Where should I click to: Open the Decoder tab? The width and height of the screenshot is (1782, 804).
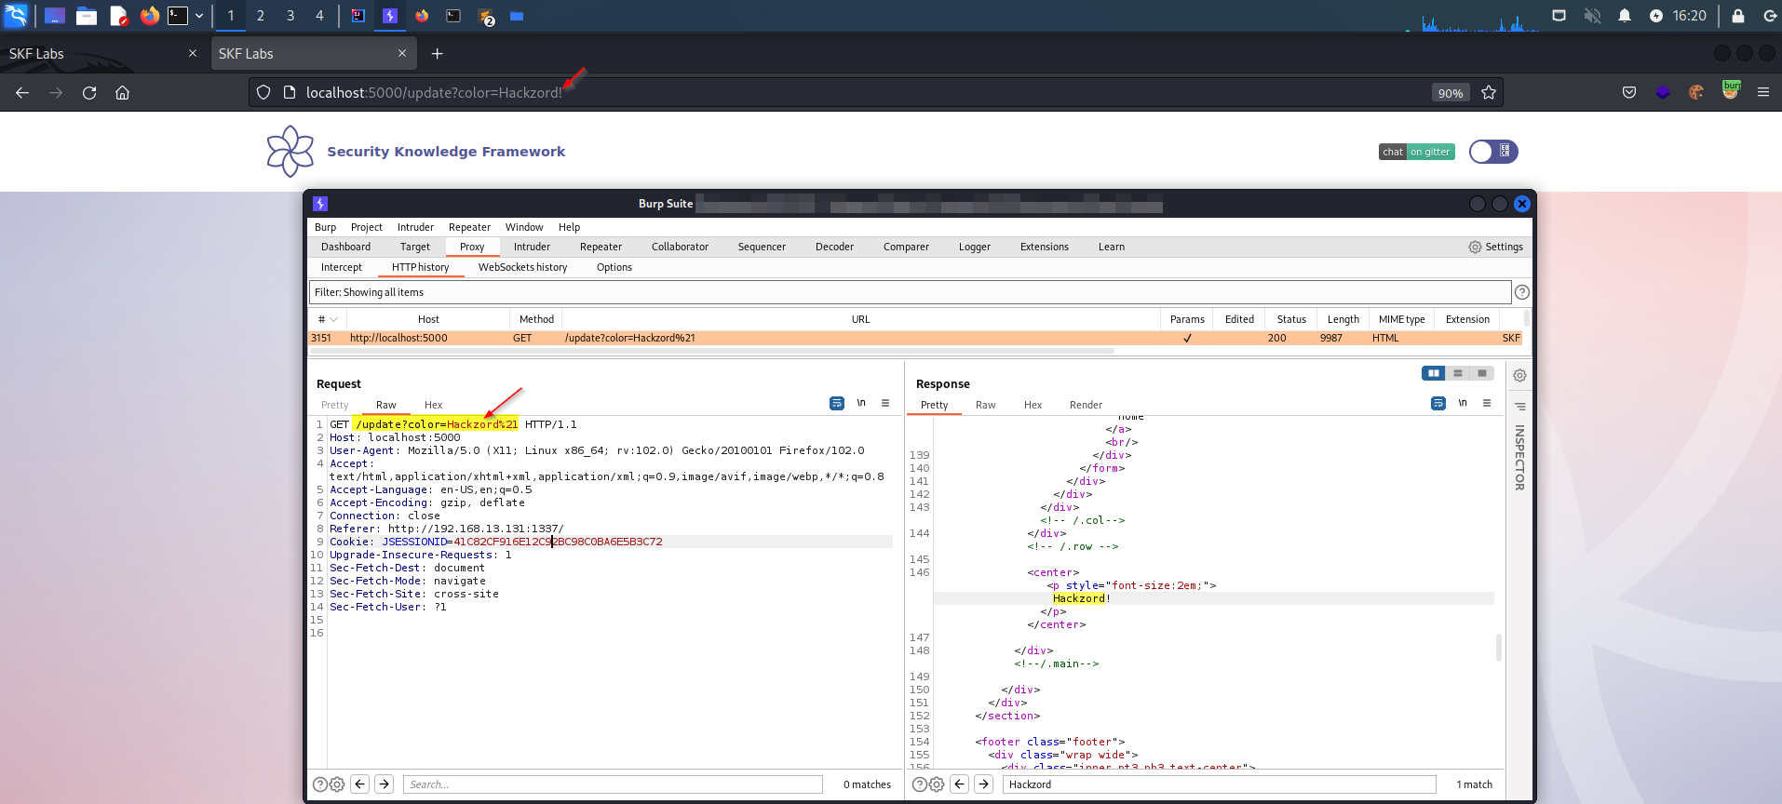tap(834, 247)
